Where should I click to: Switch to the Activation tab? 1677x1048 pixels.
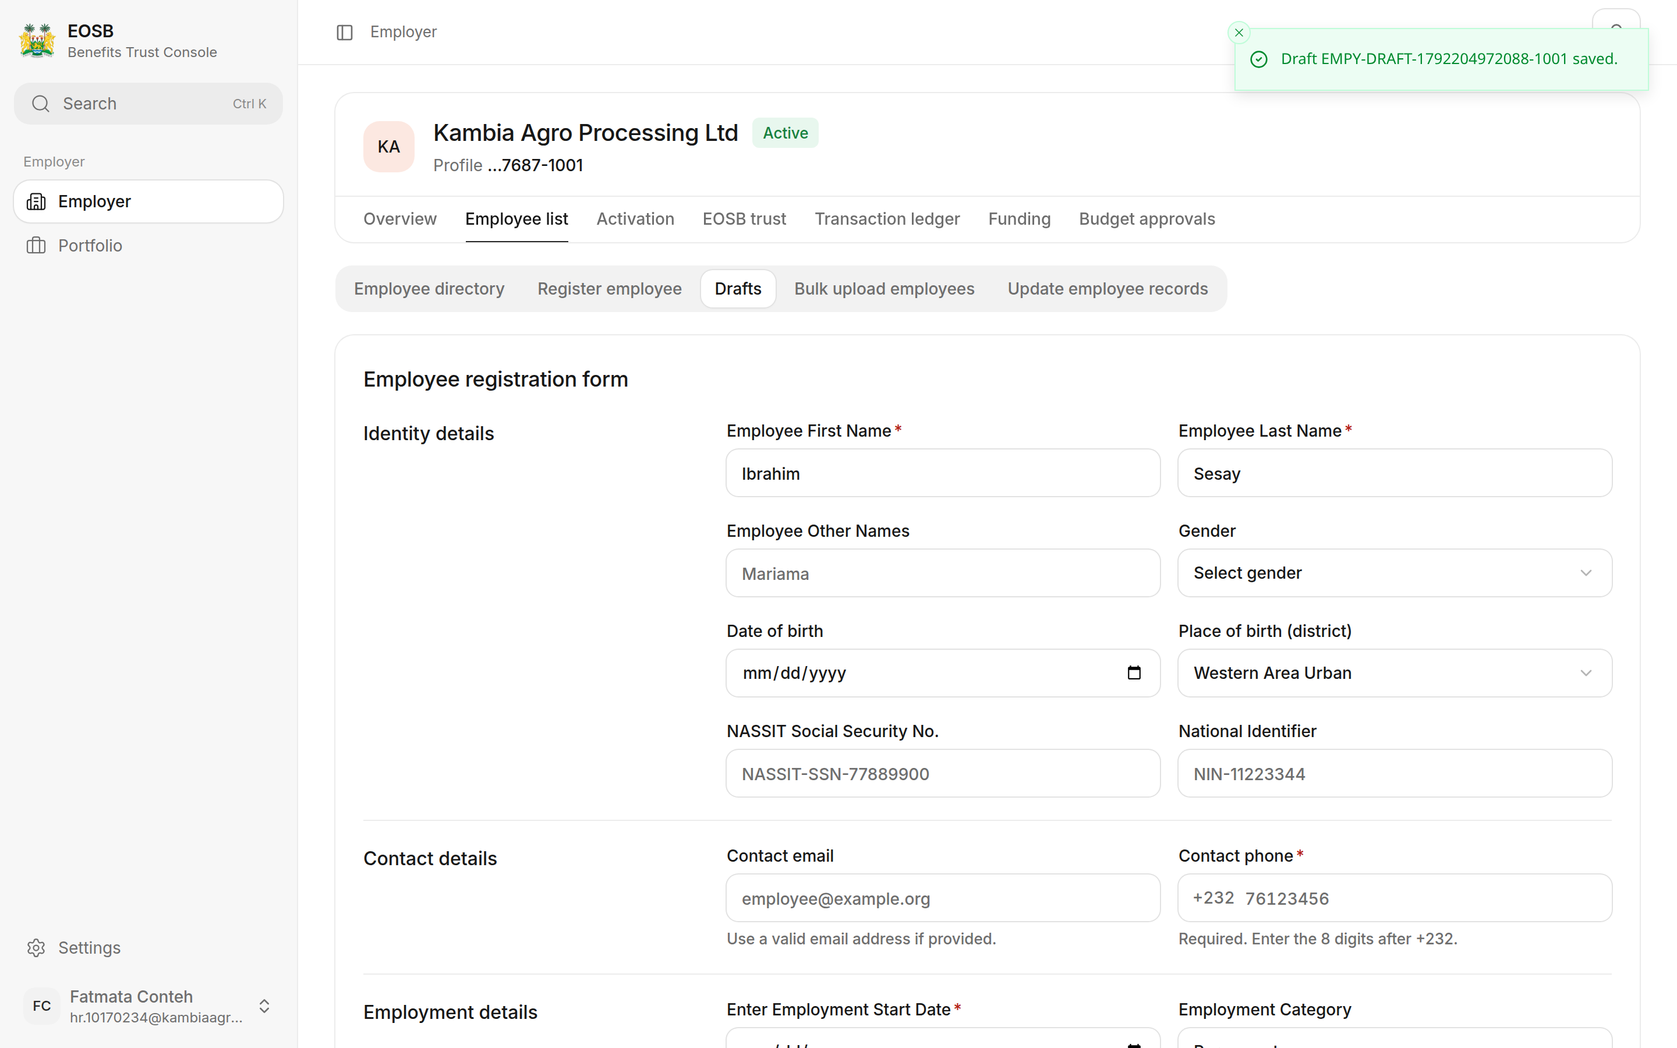tap(635, 219)
